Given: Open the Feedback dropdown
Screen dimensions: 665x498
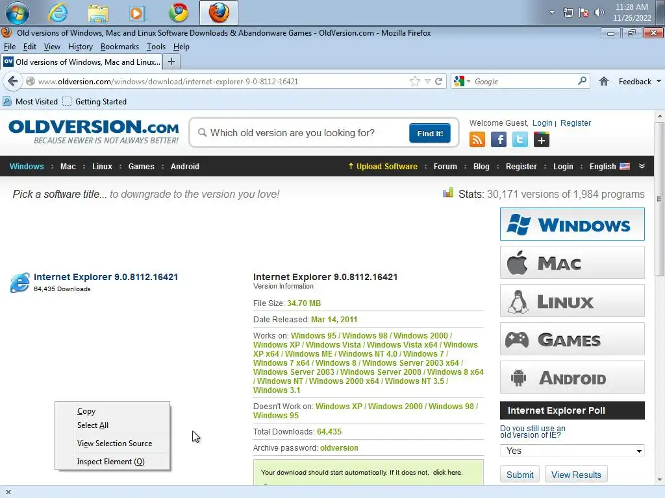Looking at the screenshot, I should pos(640,81).
